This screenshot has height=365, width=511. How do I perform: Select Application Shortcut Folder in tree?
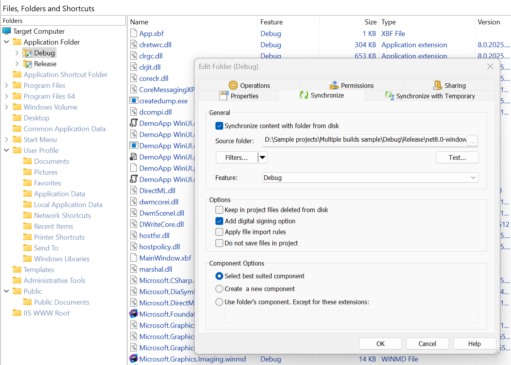coord(65,74)
